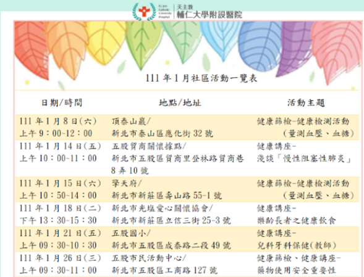This screenshot has height=277, width=364.
Task: Click the red cross hospital logo icon
Action: click(144, 12)
